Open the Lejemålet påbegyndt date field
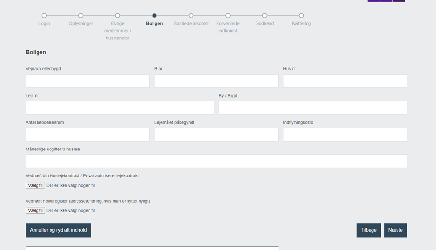The width and height of the screenshot is (436, 250). click(217, 135)
